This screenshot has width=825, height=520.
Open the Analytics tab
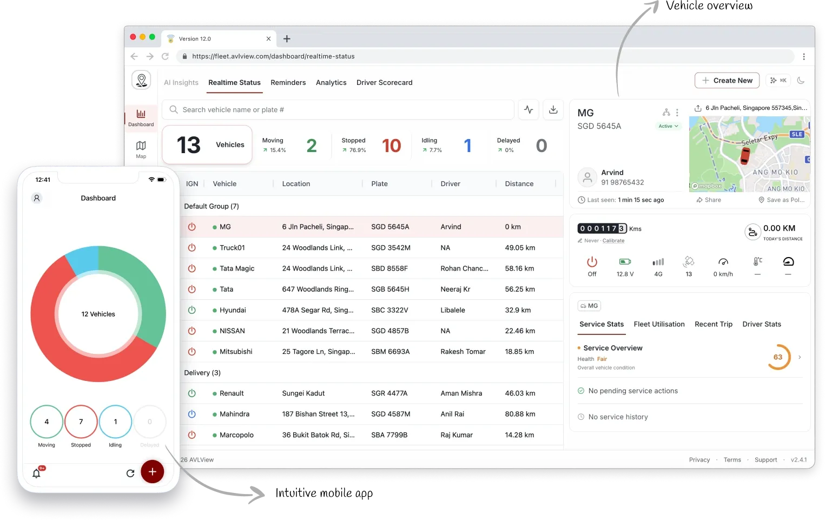pyautogui.click(x=331, y=83)
